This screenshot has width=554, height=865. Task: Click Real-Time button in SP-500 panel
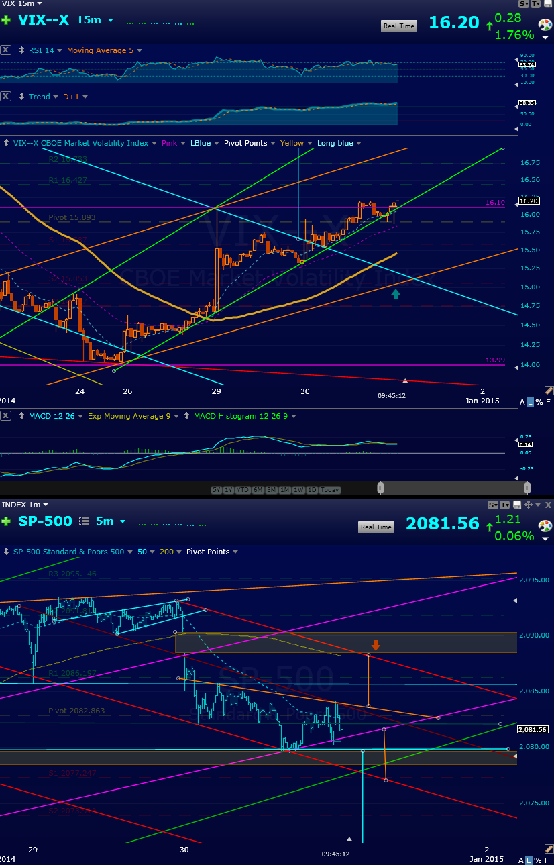[376, 527]
